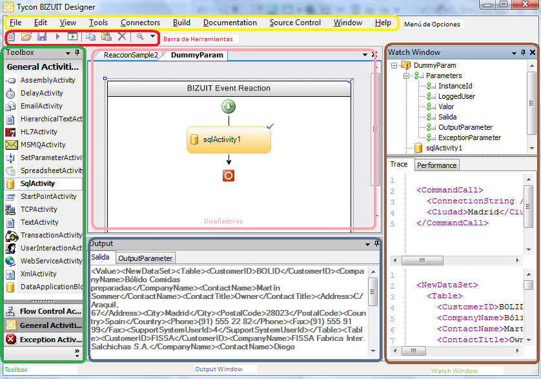
Task: Click the Open folder toolbar icon
Action: tap(26, 36)
